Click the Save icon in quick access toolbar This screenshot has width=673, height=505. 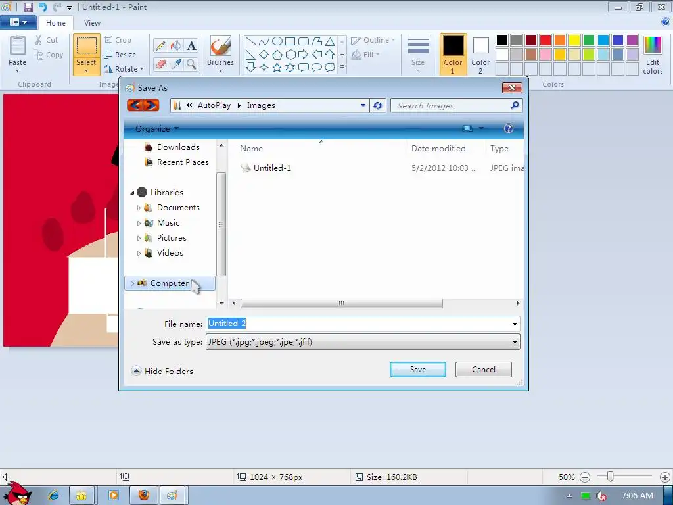click(28, 7)
